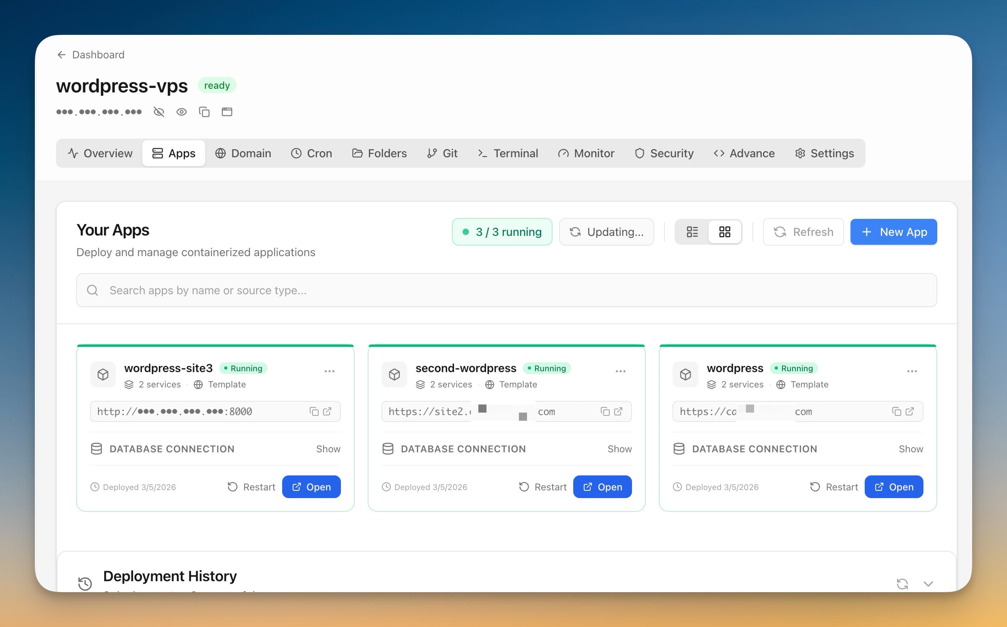Open the more options menu for wordpress-site3
Screen dimensions: 1007x627
point(330,371)
